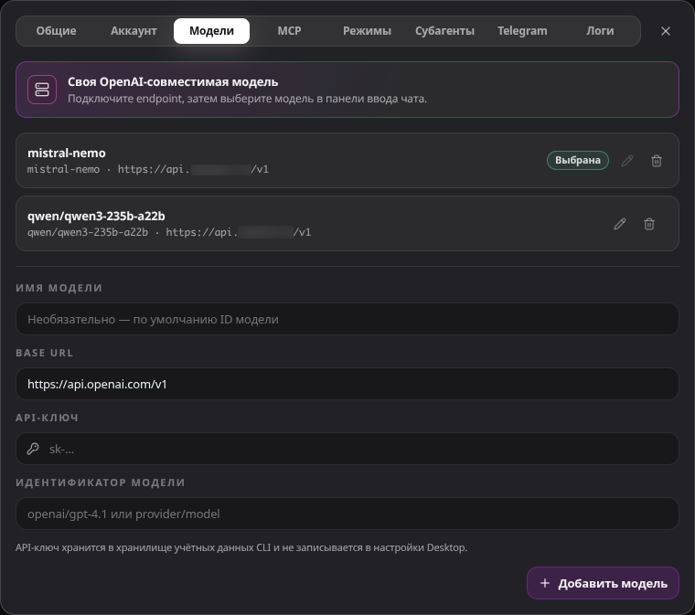Switch to the Общие tab
695x615 pixels.
[x=56, y=31]
